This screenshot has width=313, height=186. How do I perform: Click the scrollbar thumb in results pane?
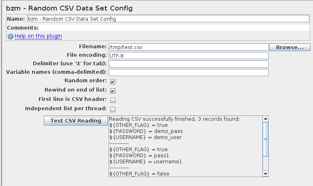266,139
